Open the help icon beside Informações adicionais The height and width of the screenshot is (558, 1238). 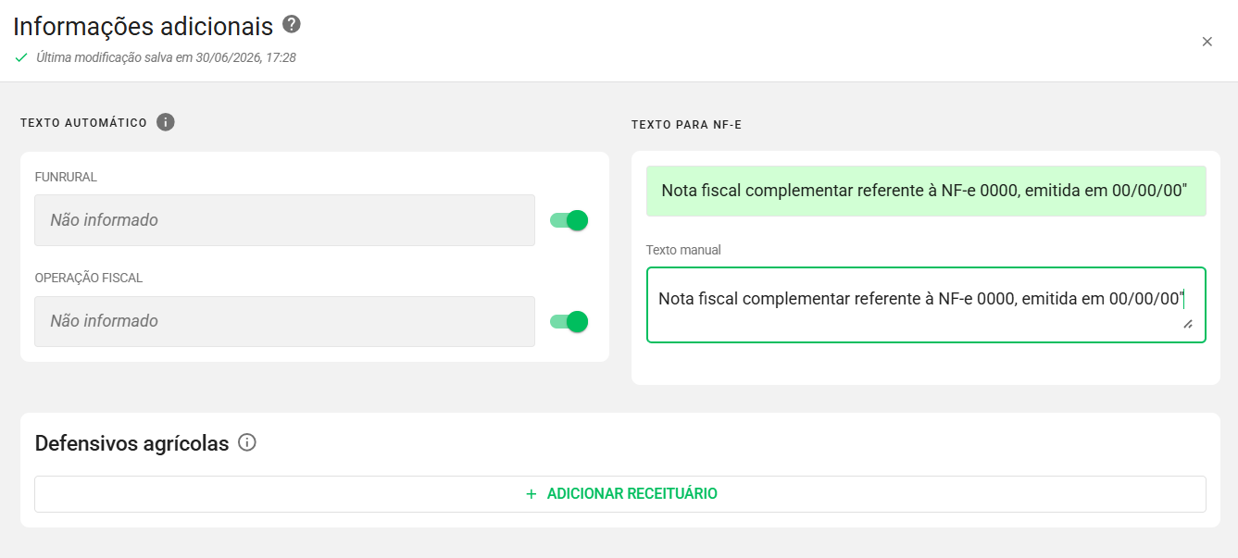click(292, 24)
